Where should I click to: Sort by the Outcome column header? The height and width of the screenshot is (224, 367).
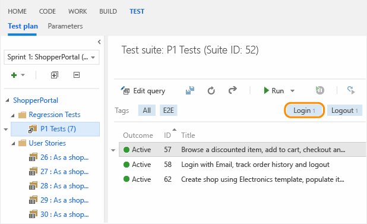(x=138, y=135)
